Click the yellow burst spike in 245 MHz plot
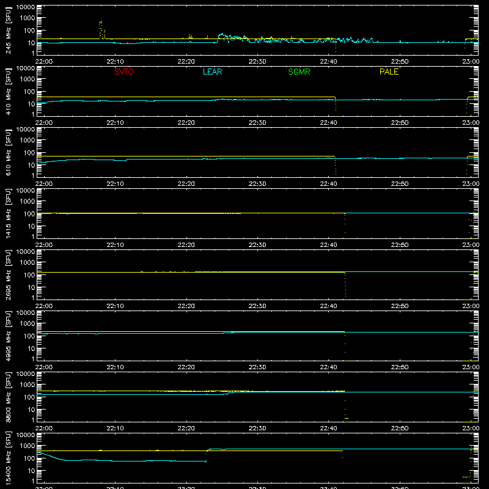 [x=101, y=30]
